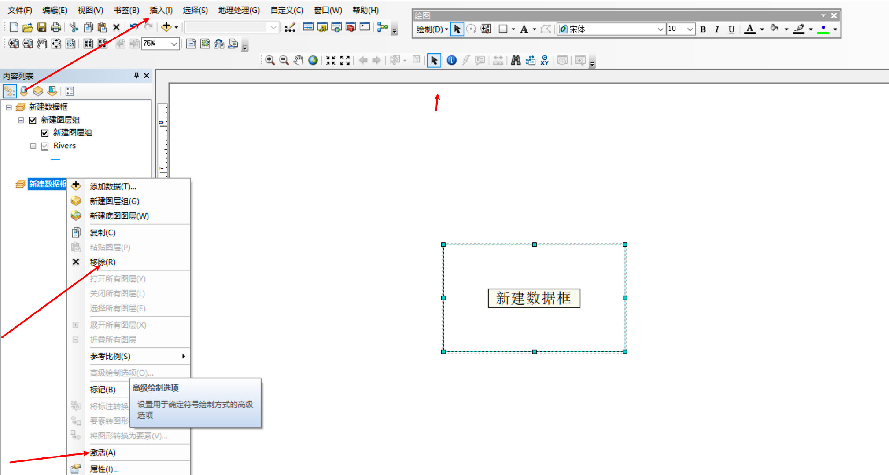Toggle the Rivers layer checkbox
Screen dimensions: 889x475
[45, 146]
